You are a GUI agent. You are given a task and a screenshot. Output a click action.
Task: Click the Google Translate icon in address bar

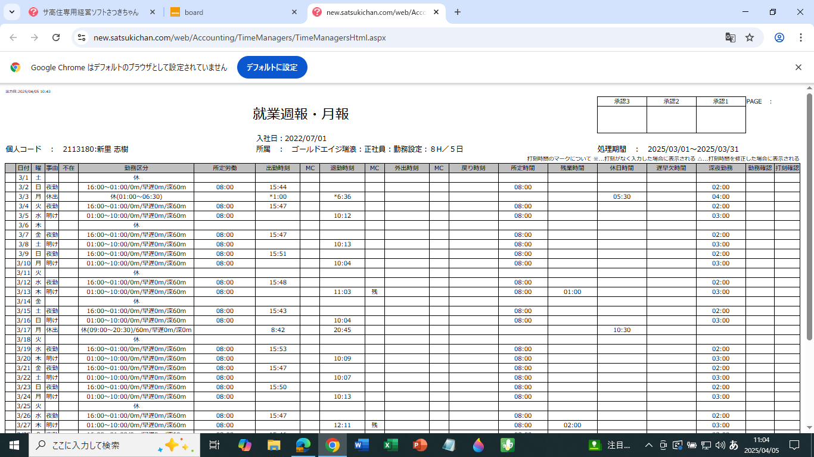click(x=730, y=37)
